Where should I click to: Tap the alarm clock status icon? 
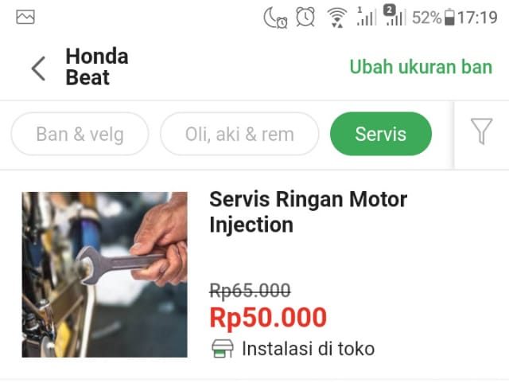(x=305, y=17)
